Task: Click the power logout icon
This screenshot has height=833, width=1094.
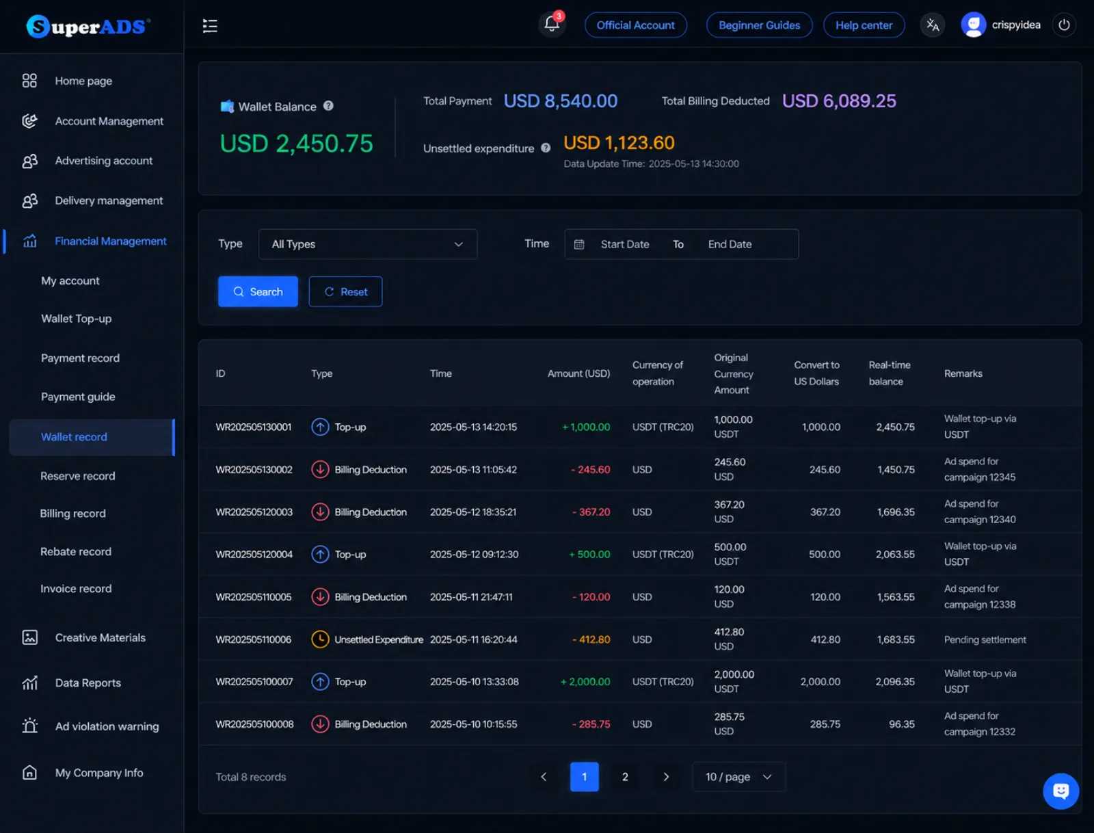Action: (x=1064, y=25)
